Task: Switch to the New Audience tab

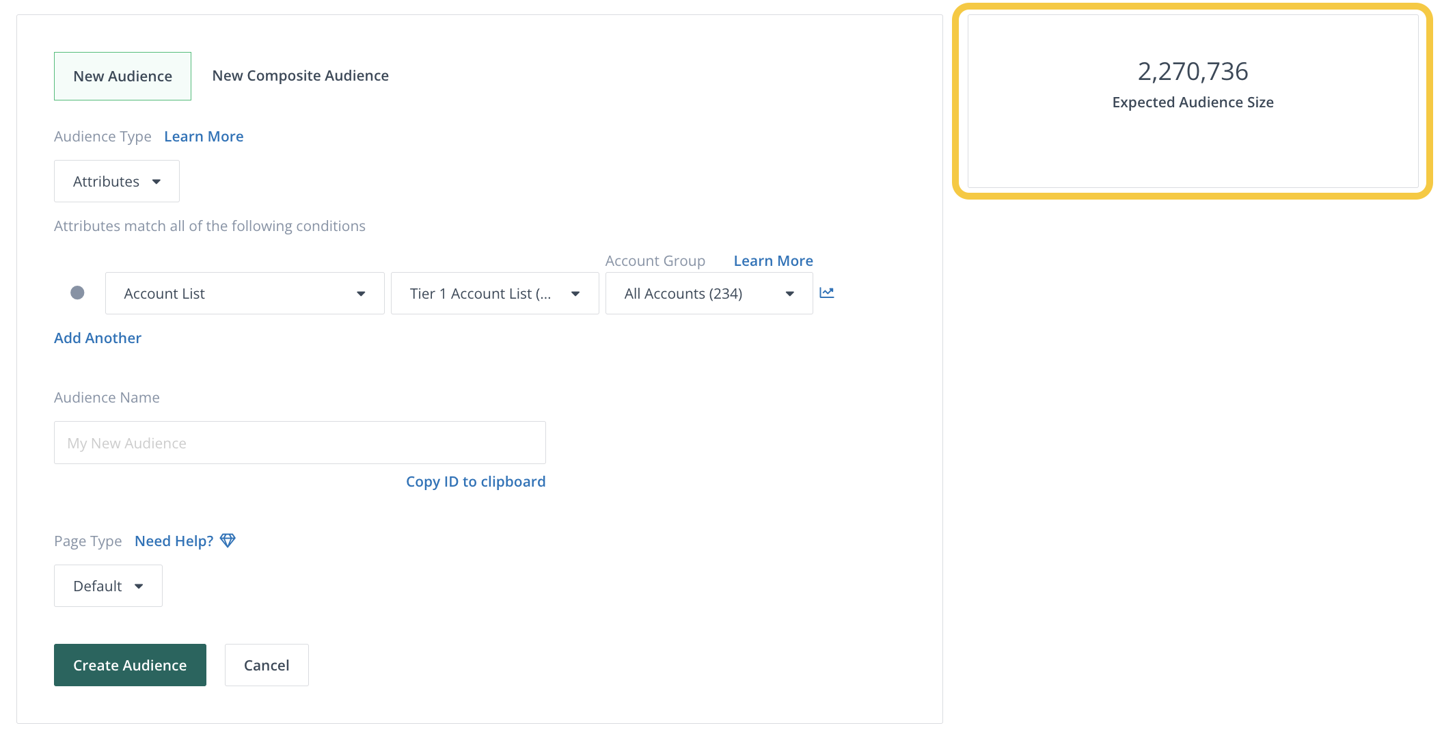Action: click(123, 76)
